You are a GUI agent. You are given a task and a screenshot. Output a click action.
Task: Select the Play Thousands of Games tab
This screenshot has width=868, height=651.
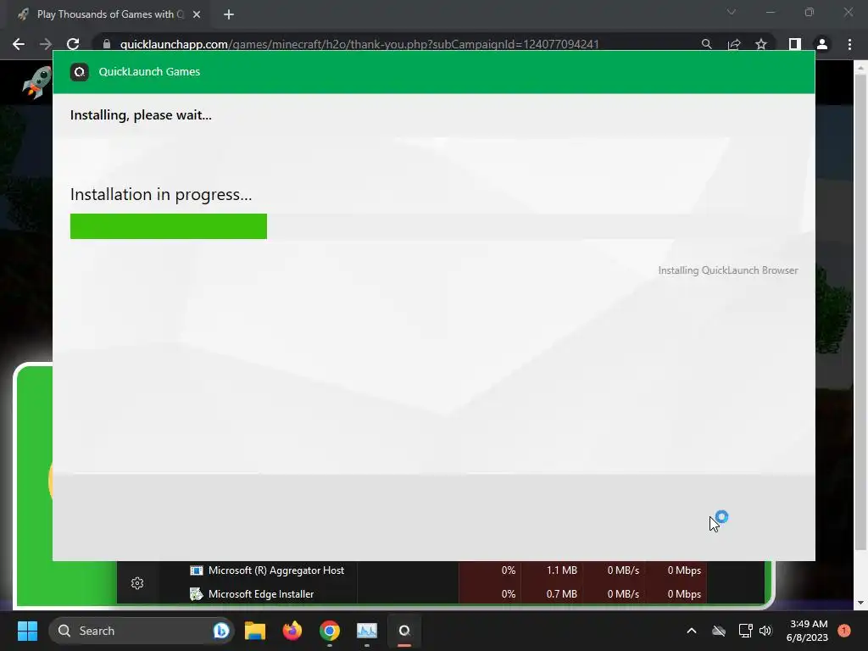click(x=109, y=14)
